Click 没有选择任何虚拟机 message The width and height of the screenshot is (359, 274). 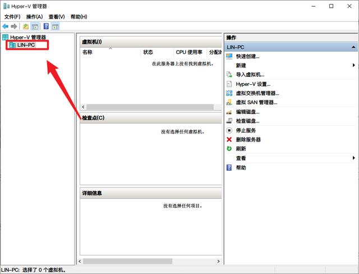[183, 132]
